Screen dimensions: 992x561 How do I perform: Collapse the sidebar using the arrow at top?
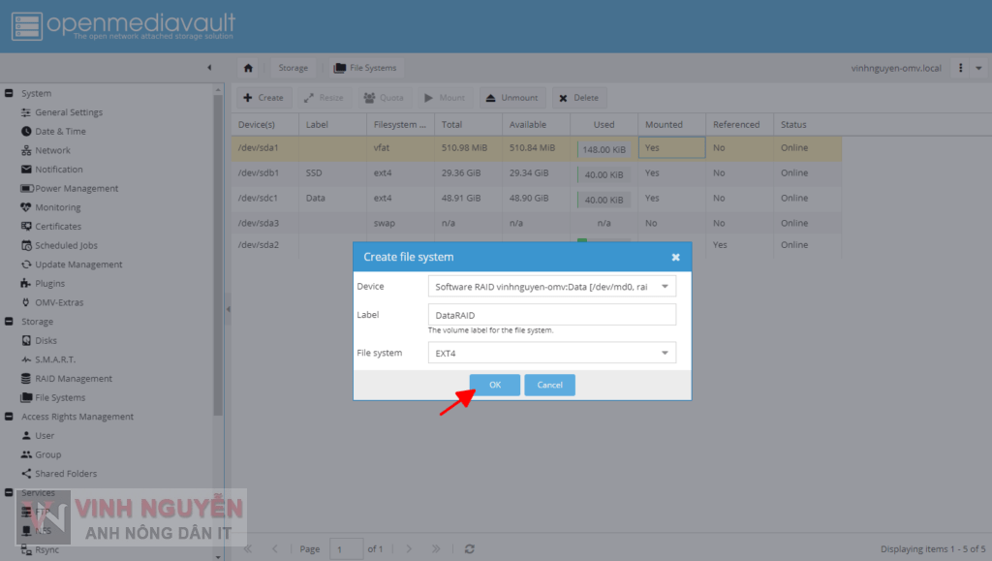pyautogui.click(x=209, y=67)
